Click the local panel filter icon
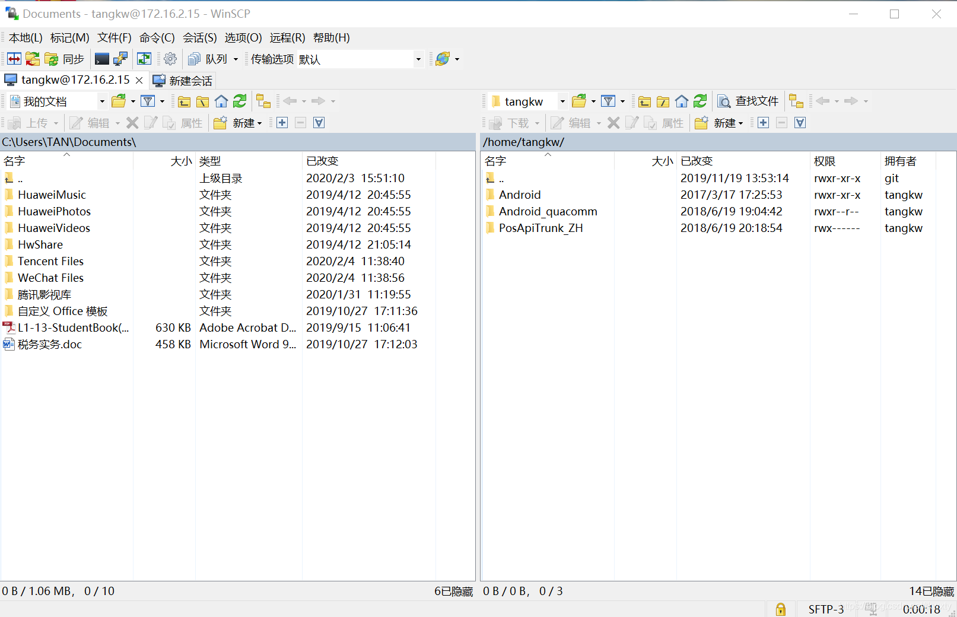957x617 pixels. (148, 101)
